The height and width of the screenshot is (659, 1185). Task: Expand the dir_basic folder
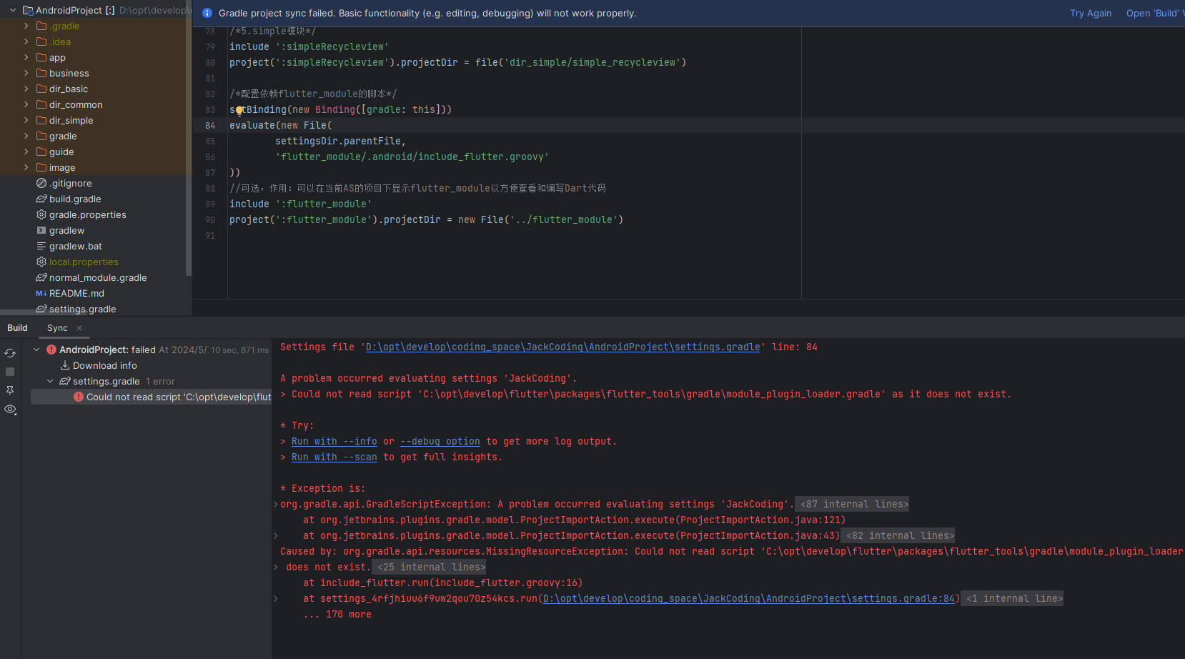coord(26,89)
